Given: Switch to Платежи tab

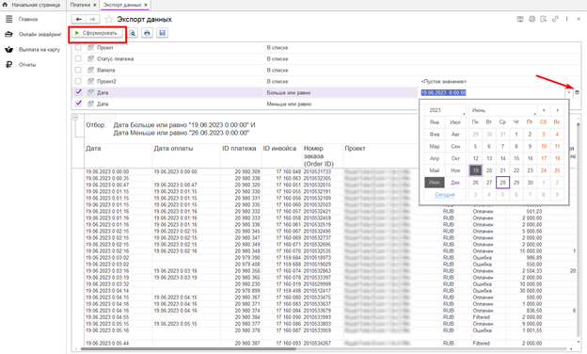Looking at the screenshot, I should pos(80,5).
